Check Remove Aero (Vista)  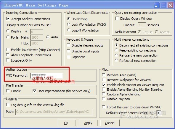tap(104, 75)
